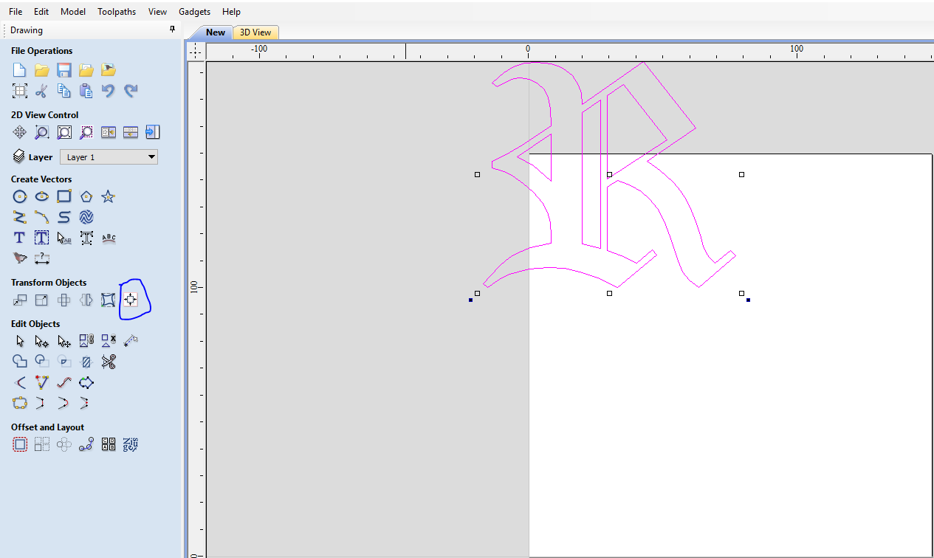
Task: Save the drawing using the Save icon
Action: [63, 69]
